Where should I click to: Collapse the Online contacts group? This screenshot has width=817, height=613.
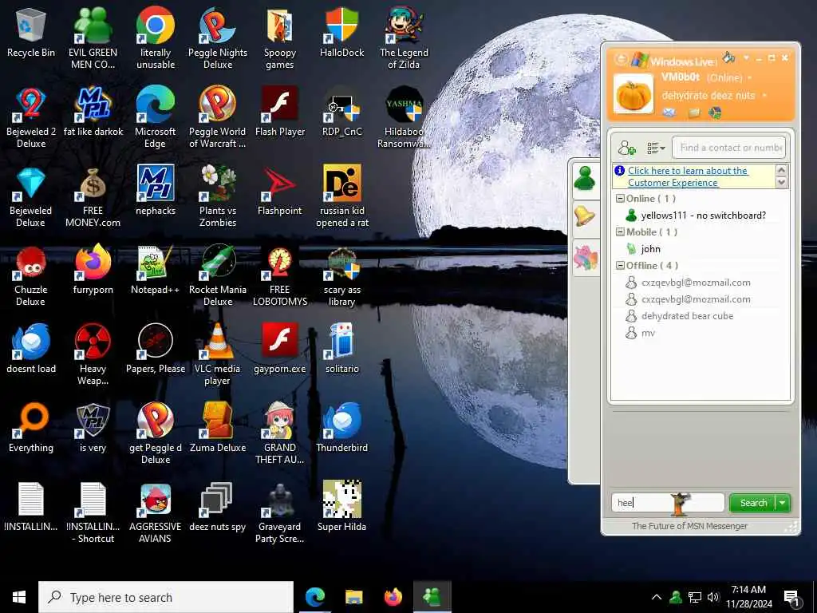[620, 199]
